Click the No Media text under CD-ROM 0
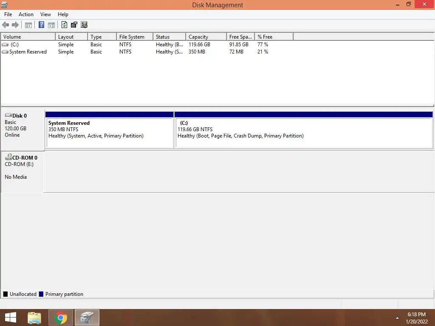This screenshot has height=326, width=435. (x=16, y=177)
